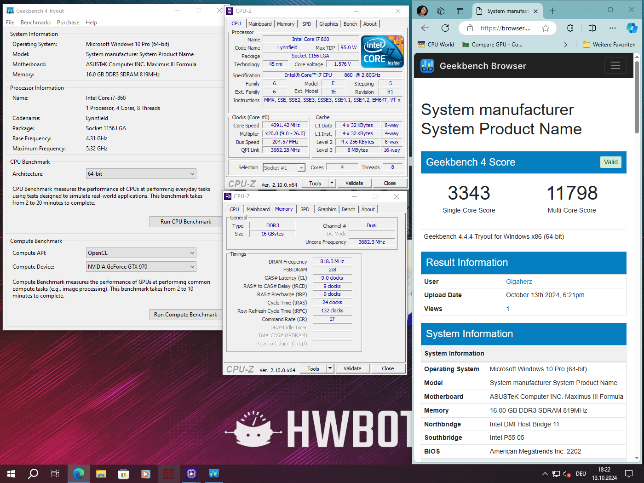Open Task View in taskbar
This screenshot has width=644, height=483.
coord(55,473)
